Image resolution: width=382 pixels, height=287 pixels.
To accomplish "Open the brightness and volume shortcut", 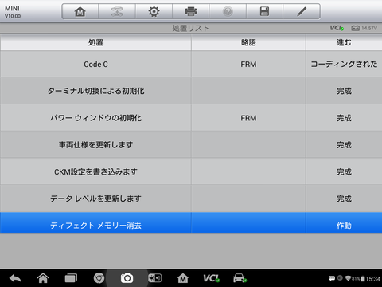I will (154, 278).
